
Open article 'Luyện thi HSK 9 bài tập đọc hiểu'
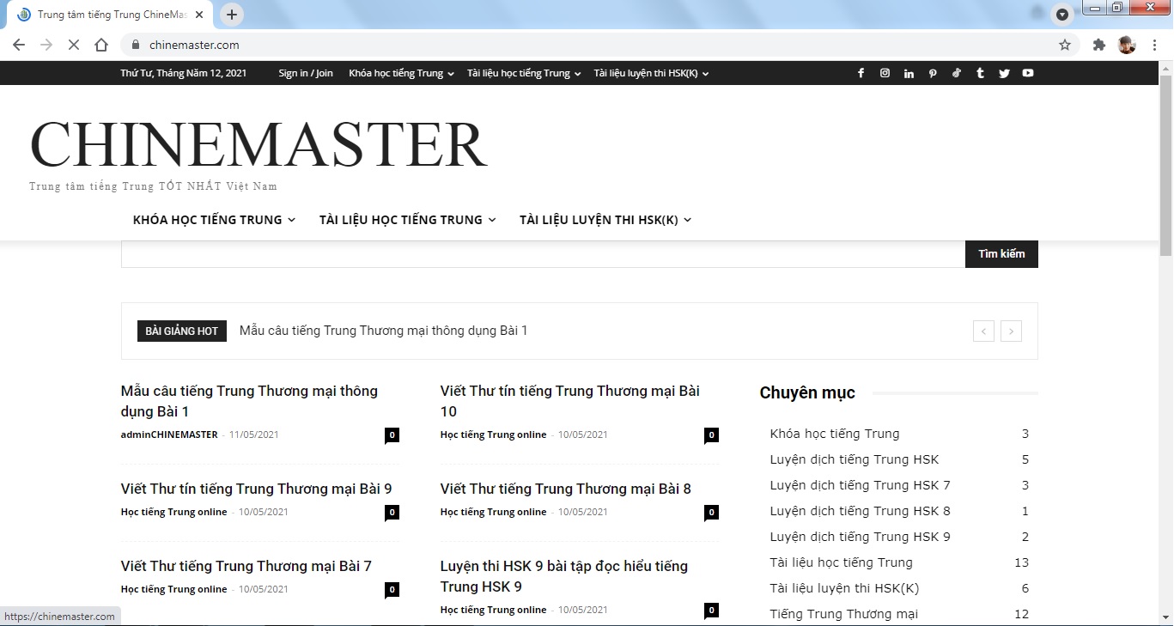[564, 576]
